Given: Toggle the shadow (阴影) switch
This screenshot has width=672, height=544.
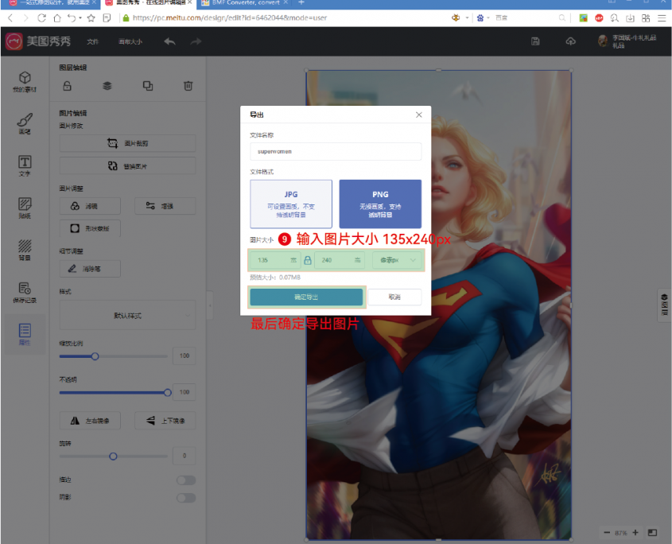Looking at the screenshot, I should 186,498.
